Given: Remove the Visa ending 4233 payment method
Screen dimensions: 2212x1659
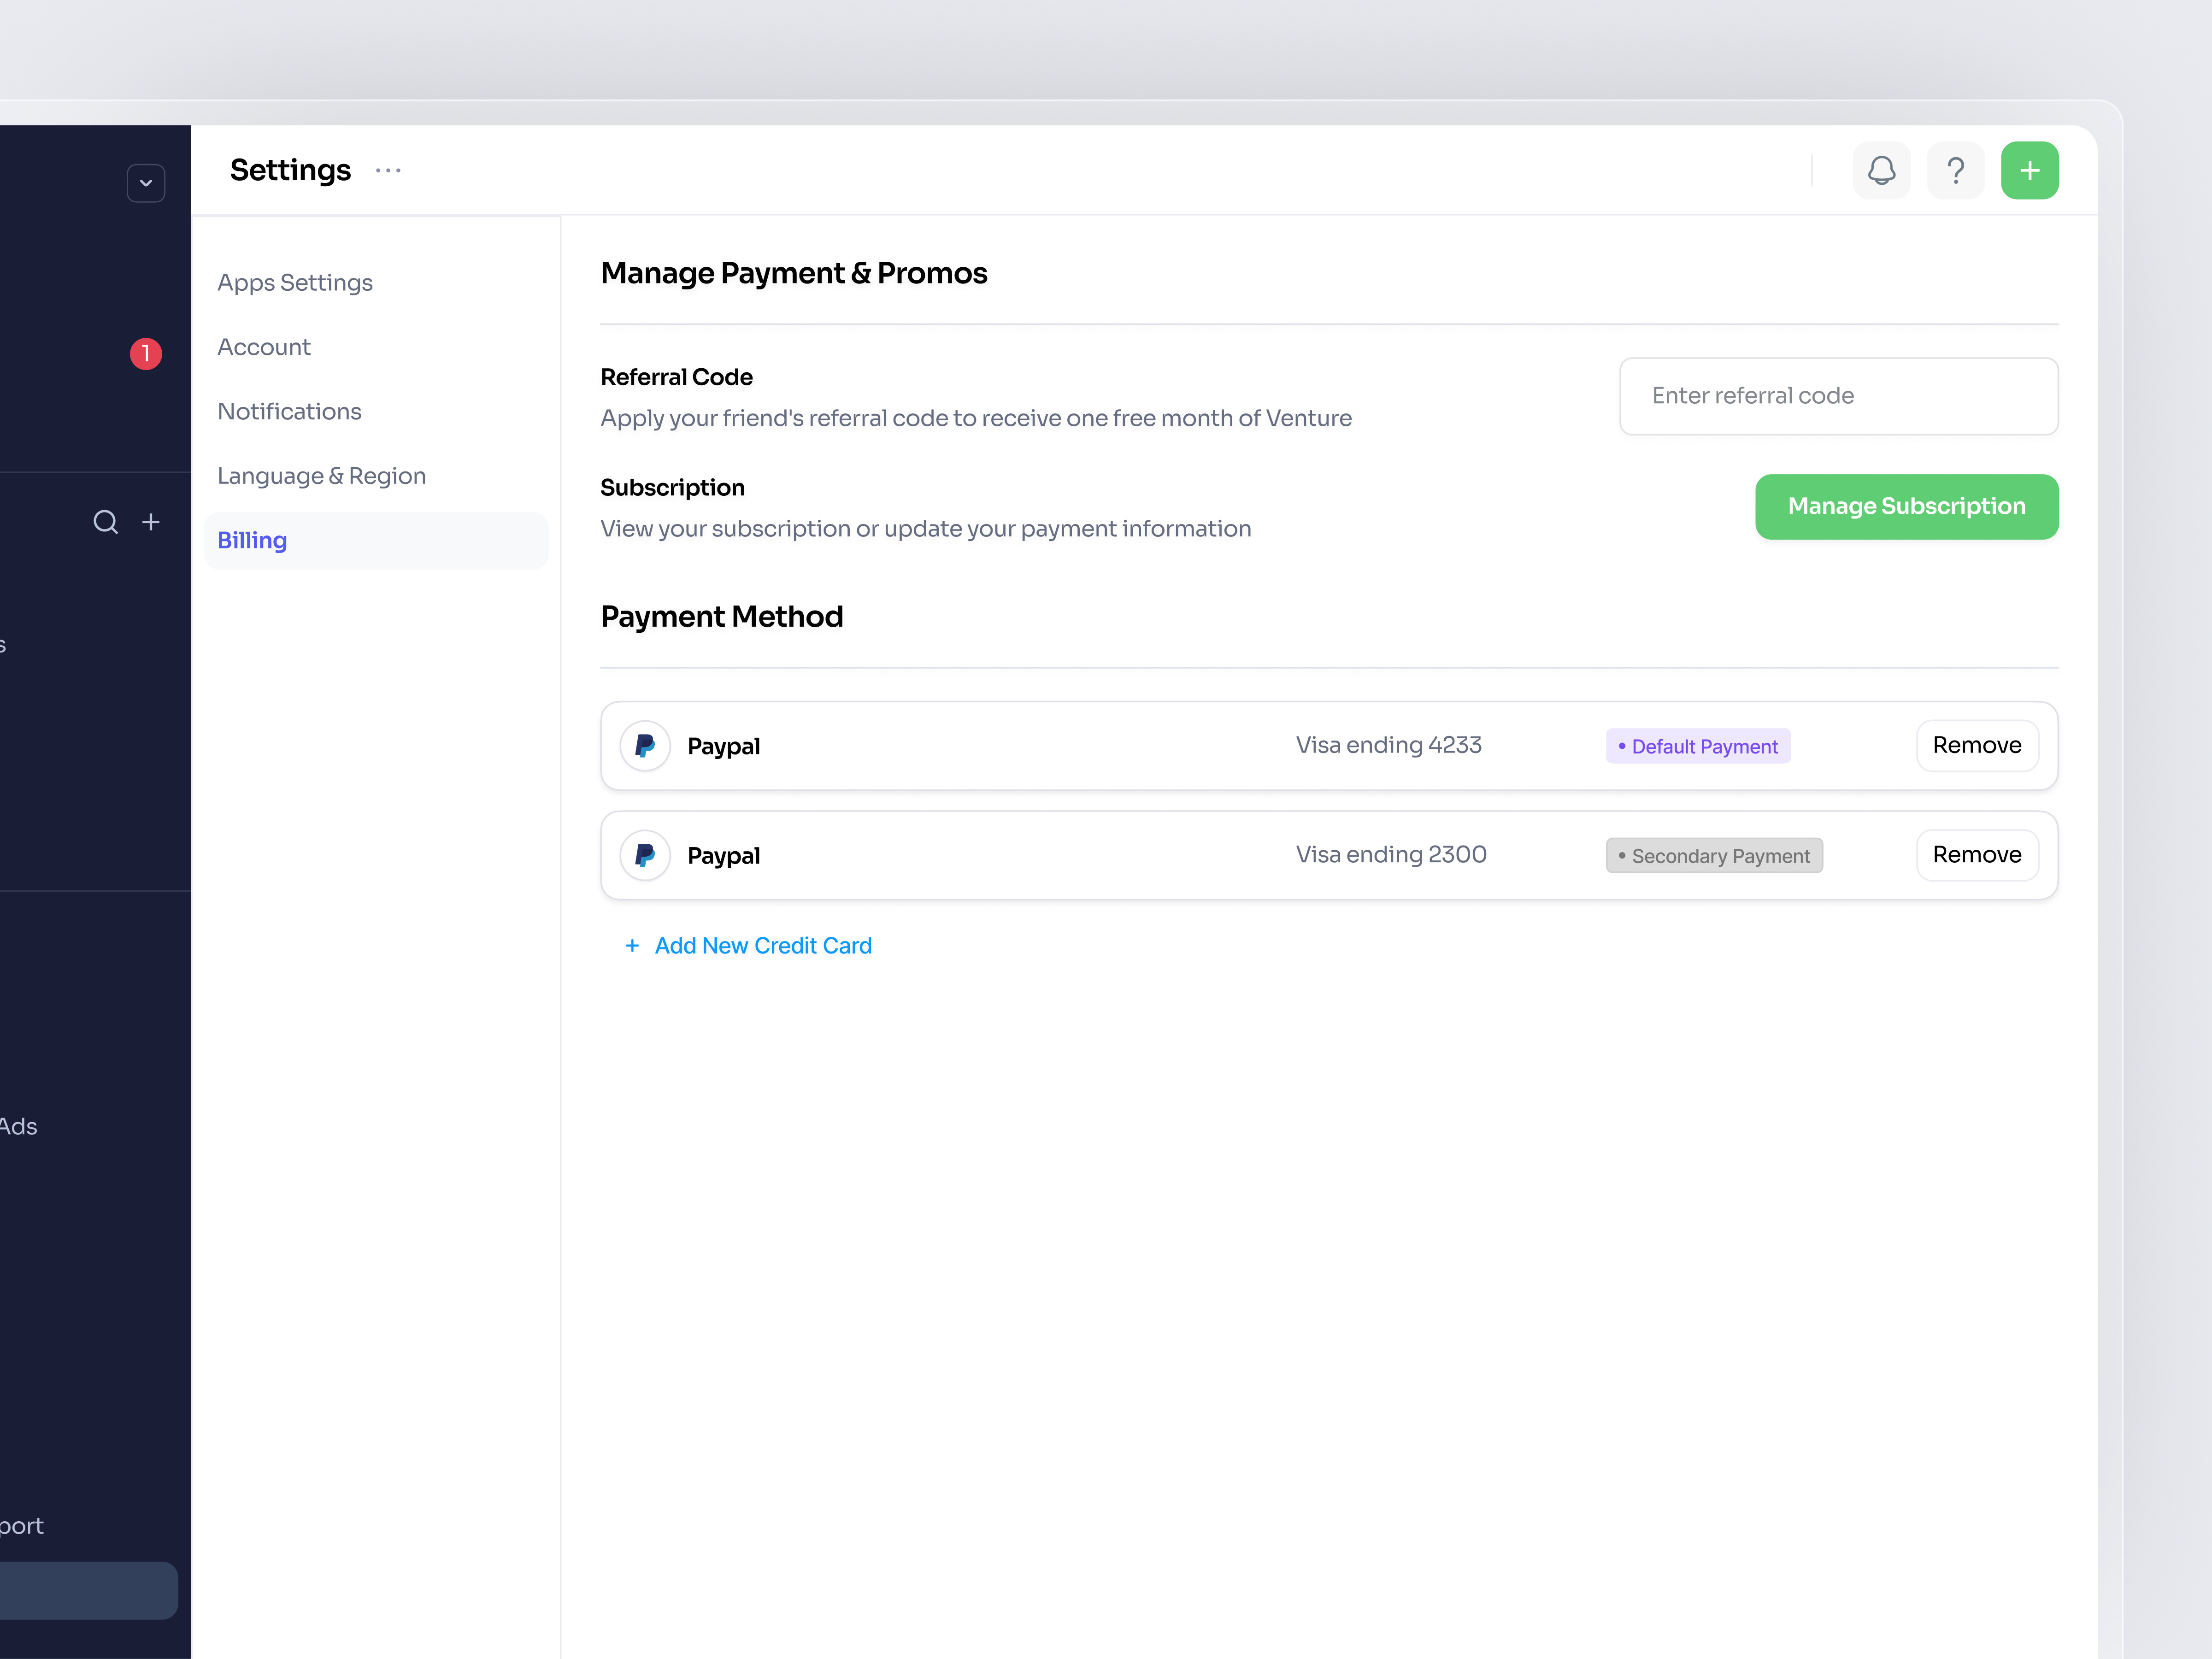Looking at the screenshot, I should pyautogui.click(x=1976, y=745).
